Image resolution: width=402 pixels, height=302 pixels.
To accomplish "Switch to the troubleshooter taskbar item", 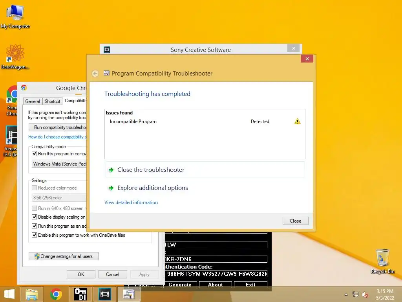I will tap(129, 294).
